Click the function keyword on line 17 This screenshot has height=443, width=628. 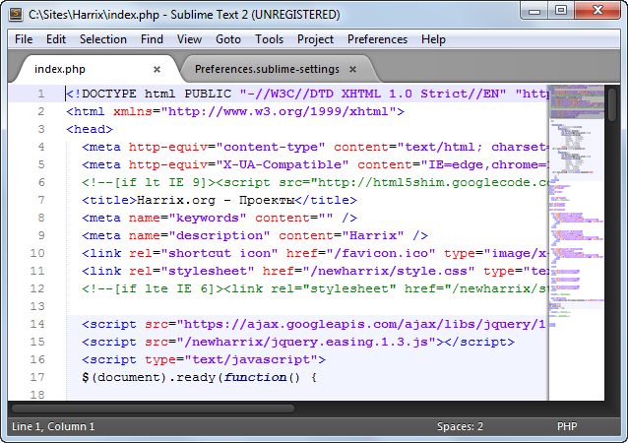coord(255,377)
